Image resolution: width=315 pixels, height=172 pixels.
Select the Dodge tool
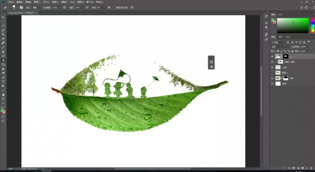3,73
